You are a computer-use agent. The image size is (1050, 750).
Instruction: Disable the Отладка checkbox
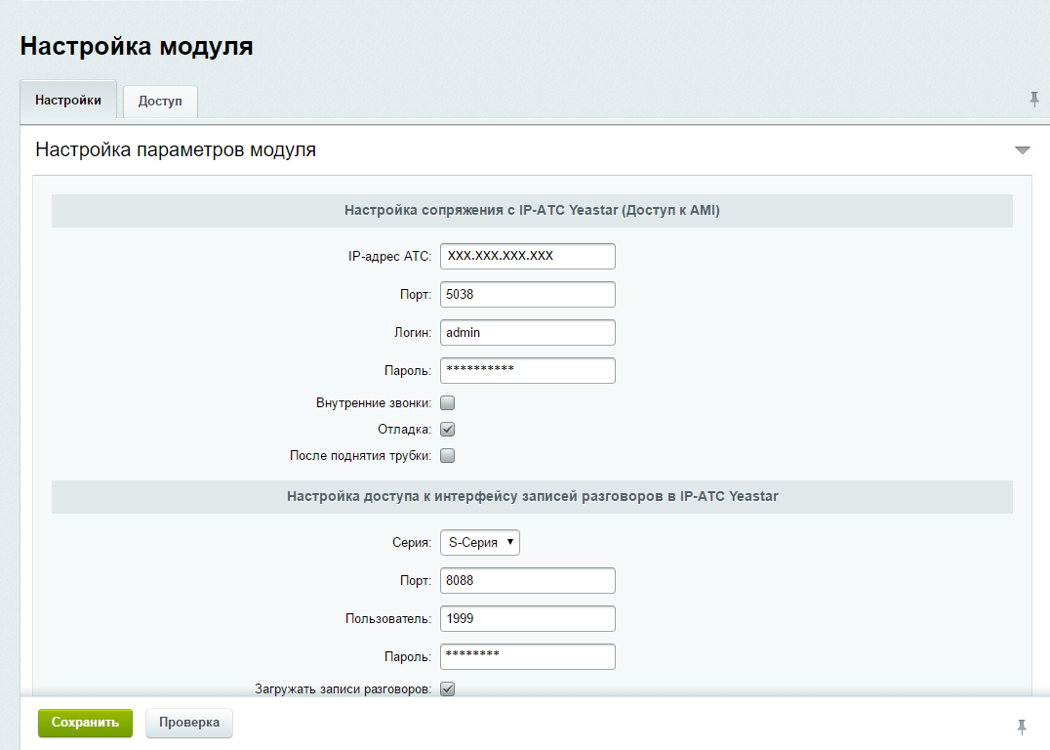pyautogui.click(x=446, y=428)
